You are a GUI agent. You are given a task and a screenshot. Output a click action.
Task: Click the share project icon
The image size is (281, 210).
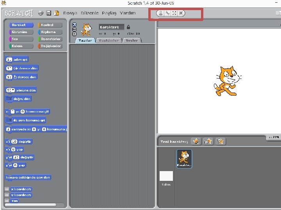(x=57, y=13)
